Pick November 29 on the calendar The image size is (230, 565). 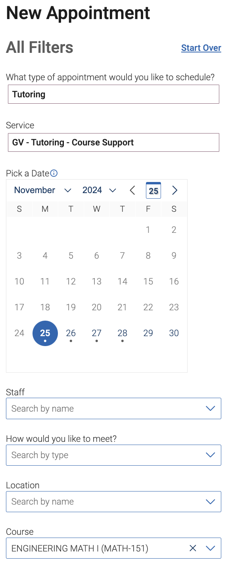[148, 333]
